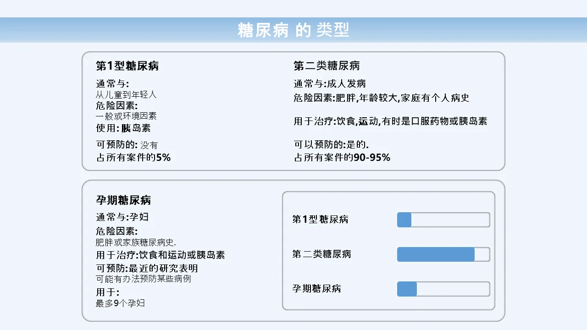The width and height of the screenshot is (587, 330).
Task: Select the bold 第1型糖尿病 heading in top panel
Action: click(x=127, y=66)
